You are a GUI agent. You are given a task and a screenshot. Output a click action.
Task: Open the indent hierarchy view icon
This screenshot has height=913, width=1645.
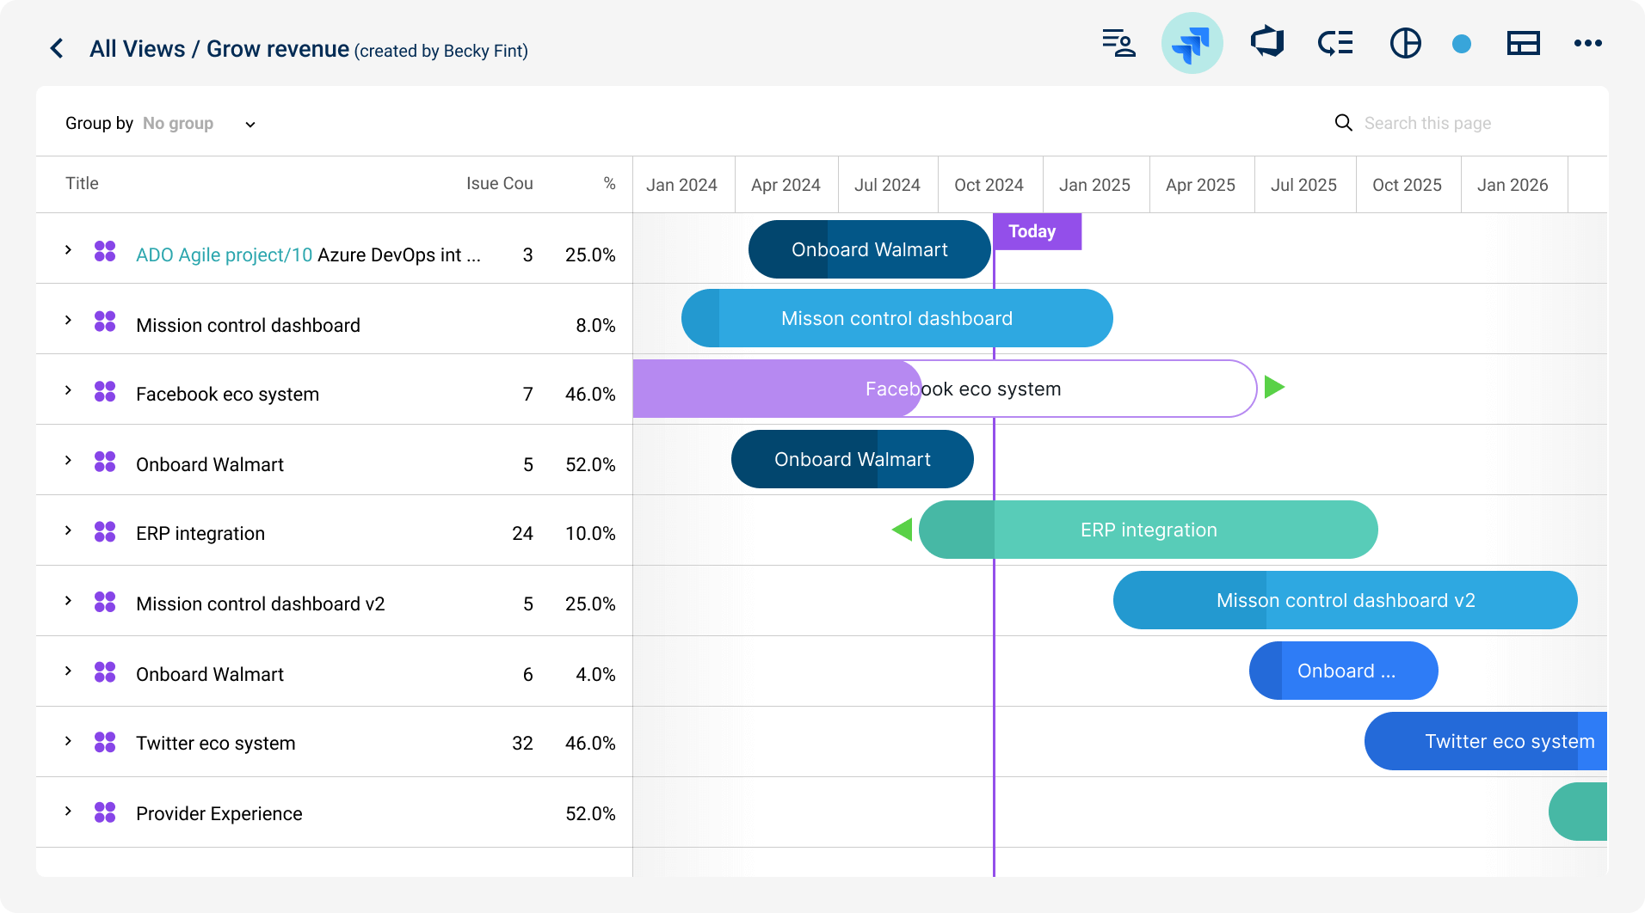click(1335, 43)
